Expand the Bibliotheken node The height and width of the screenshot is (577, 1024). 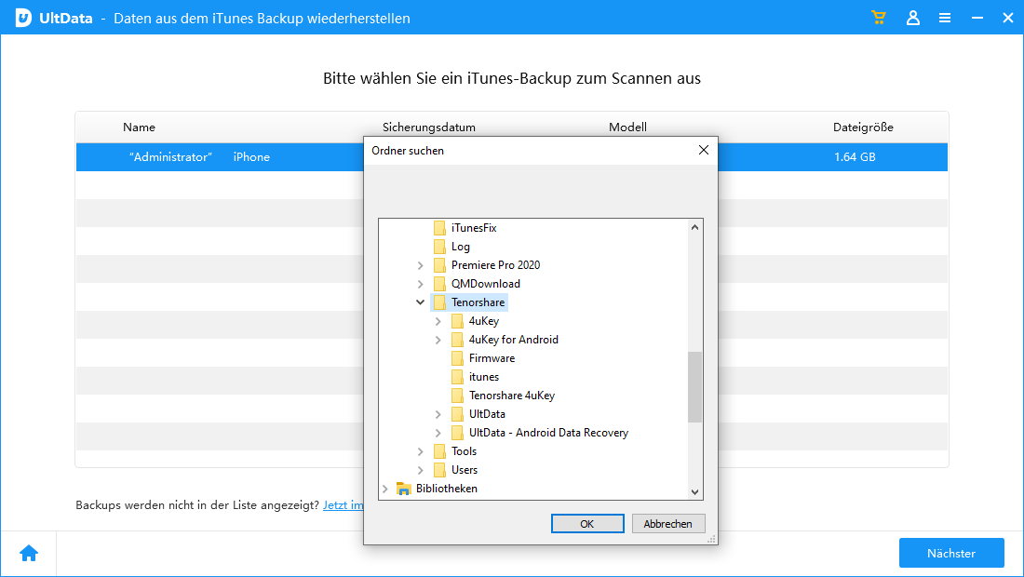click(x=385, y=489)
